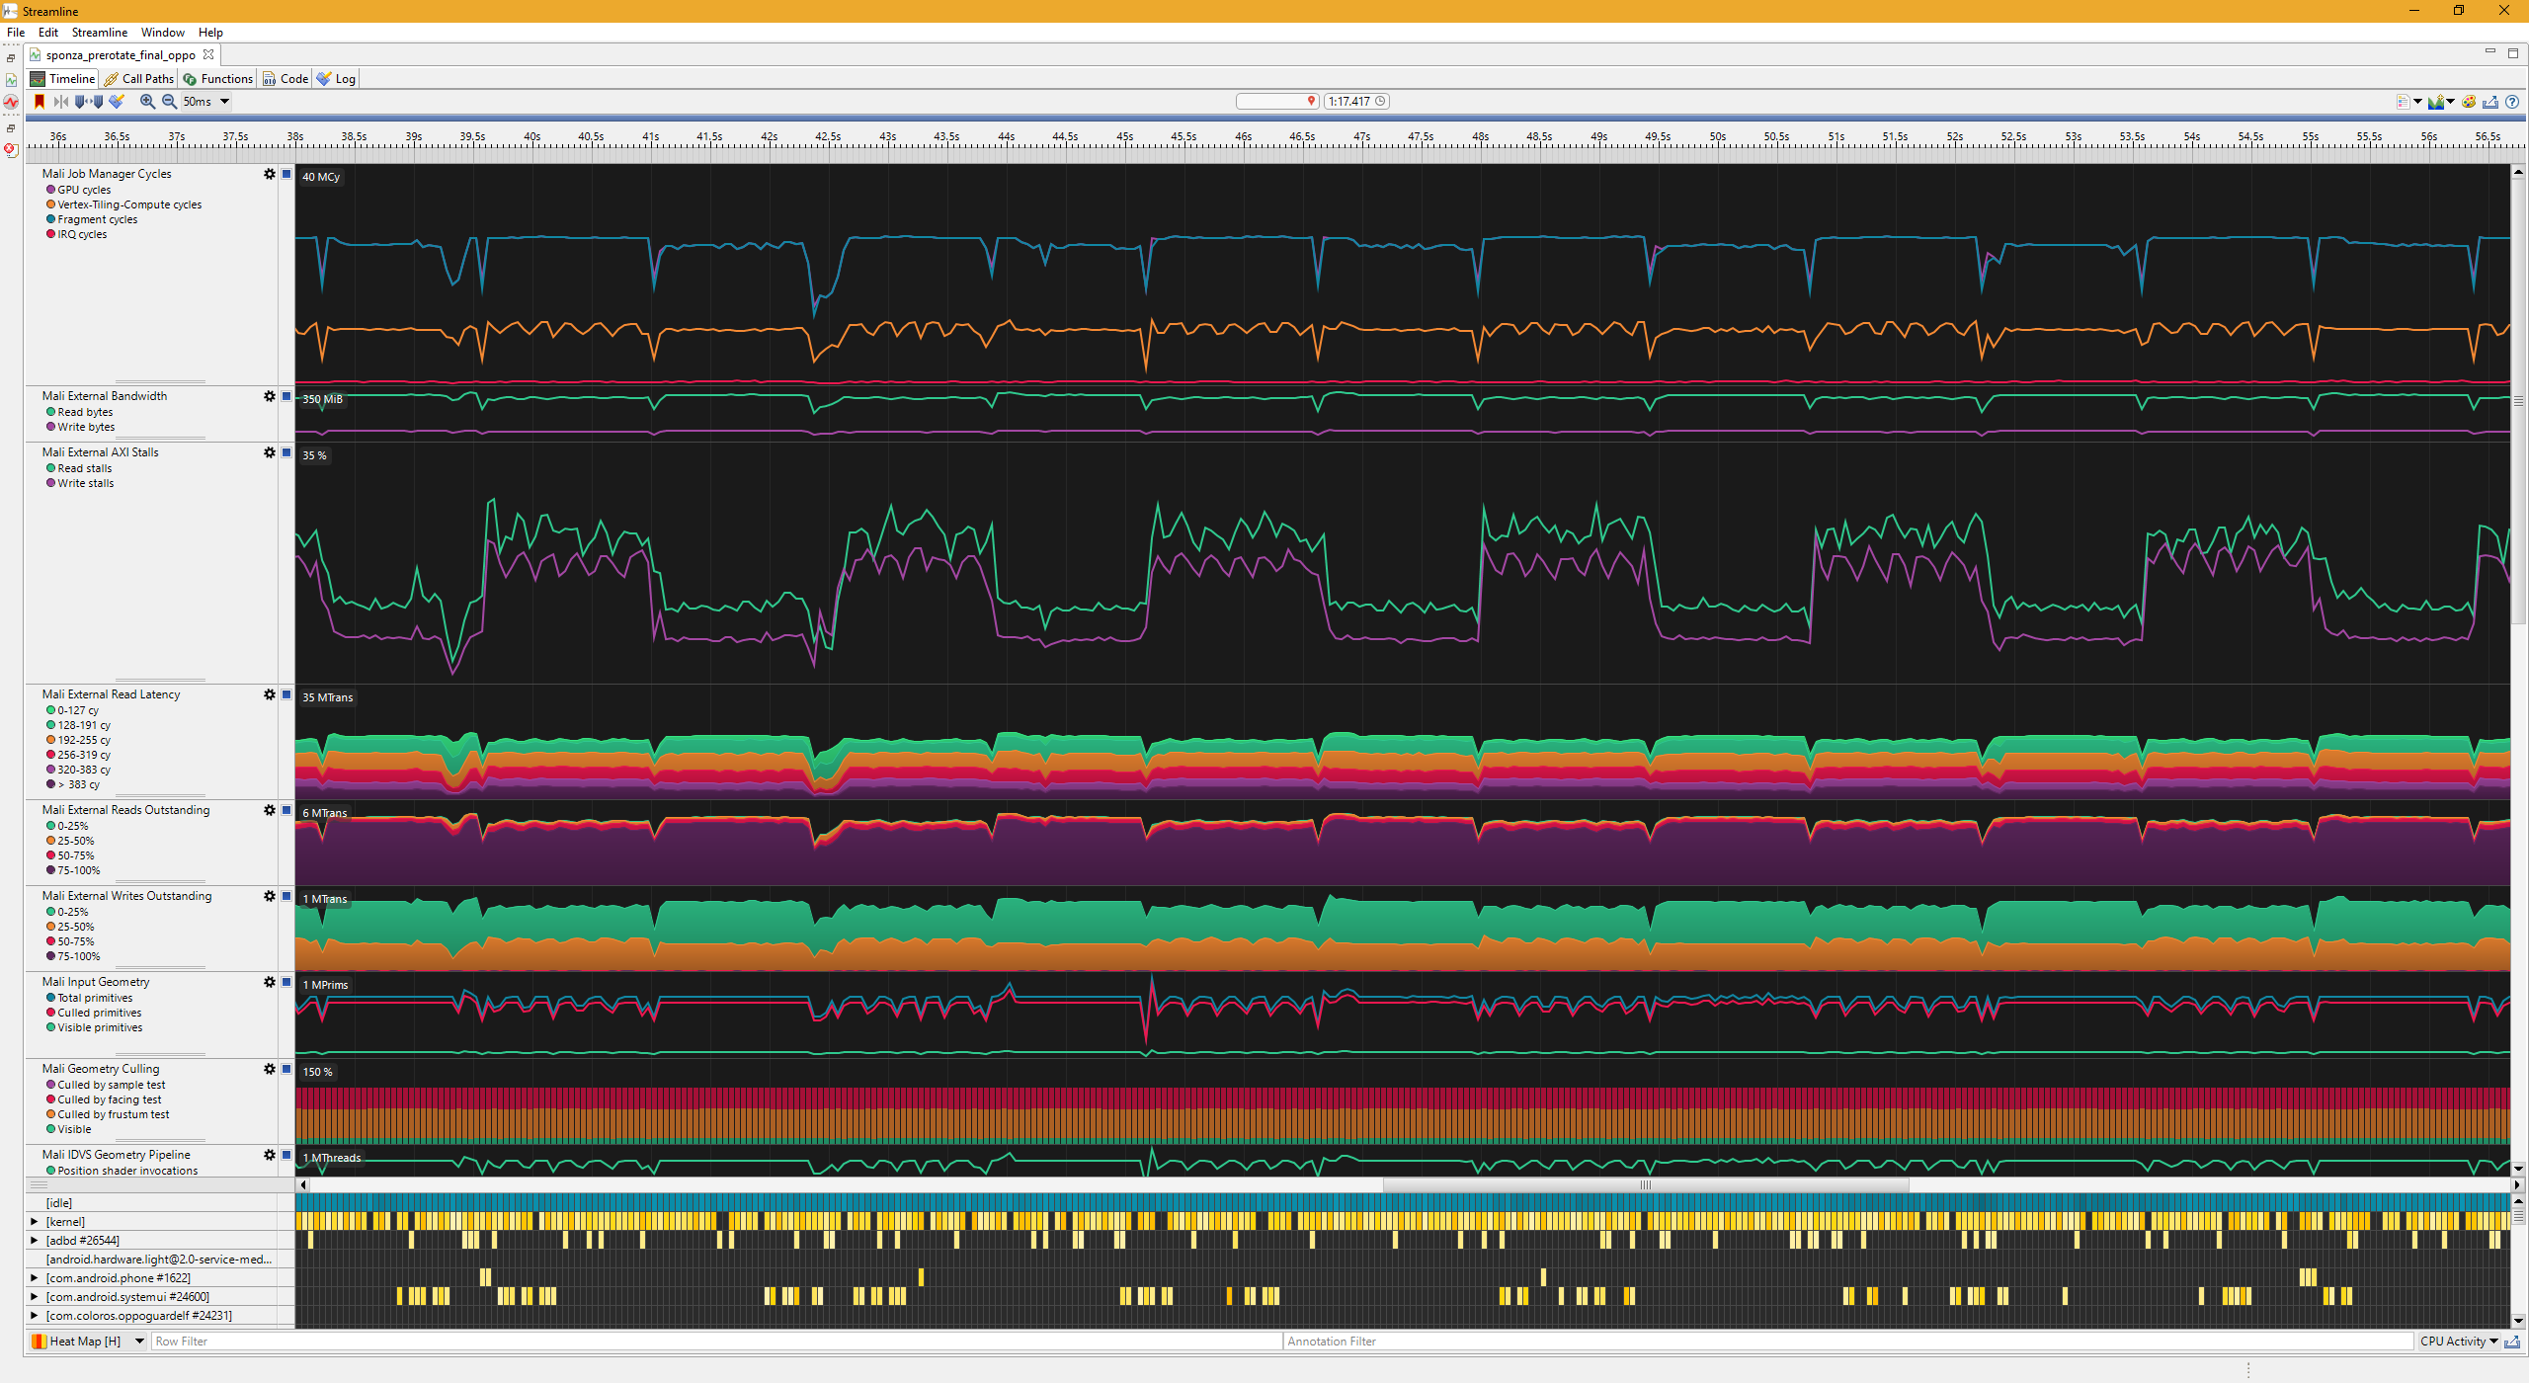The image size is (2529, 1383).
Task: Open Mali External Read Latency settings gear
Action: (268, 694)
